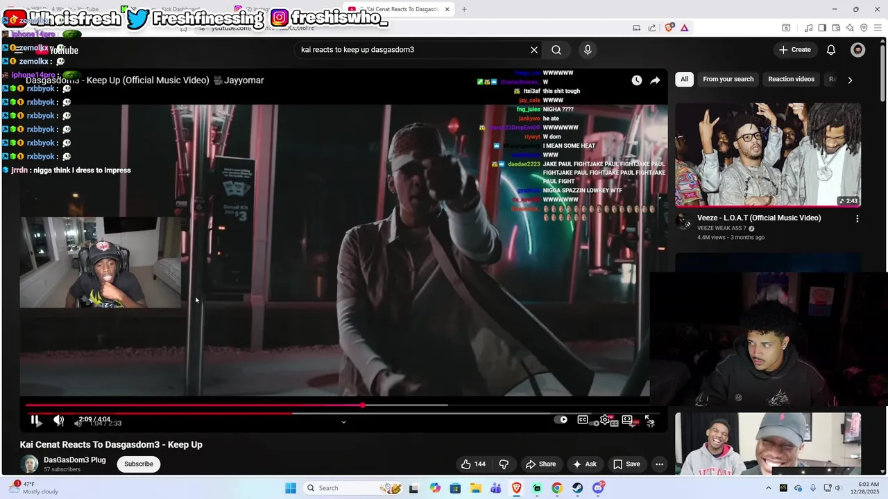Screen dimensions: 888x499
Task: Show hidden system tray icons
Action: point(768,488)
